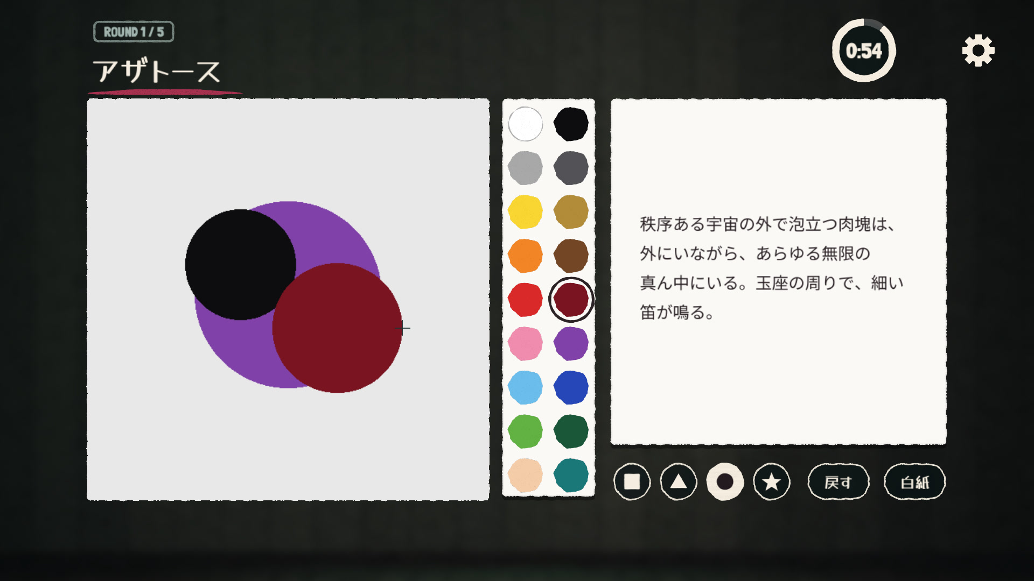Pick the gold ochre color swatch
This screenshot has width=1034, height=581.
571,212
